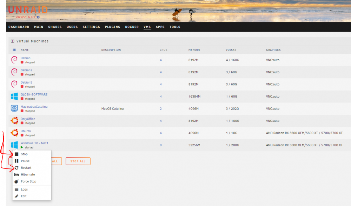Click the 32256M memory value
Viewport: 351px width, 206px height.
[x=194, y=145]
